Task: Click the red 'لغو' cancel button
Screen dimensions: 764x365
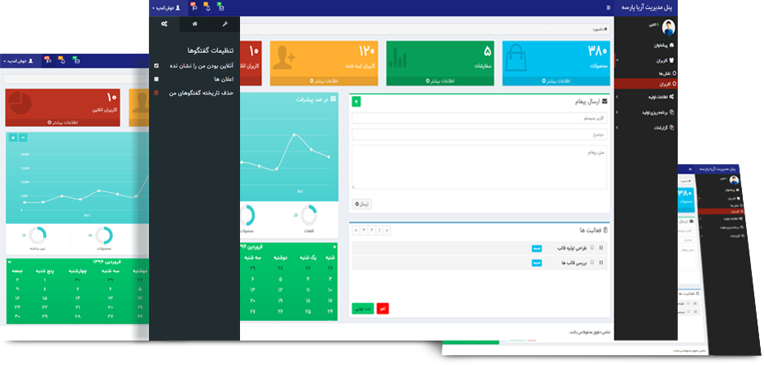Action: [x=382, y=308]
